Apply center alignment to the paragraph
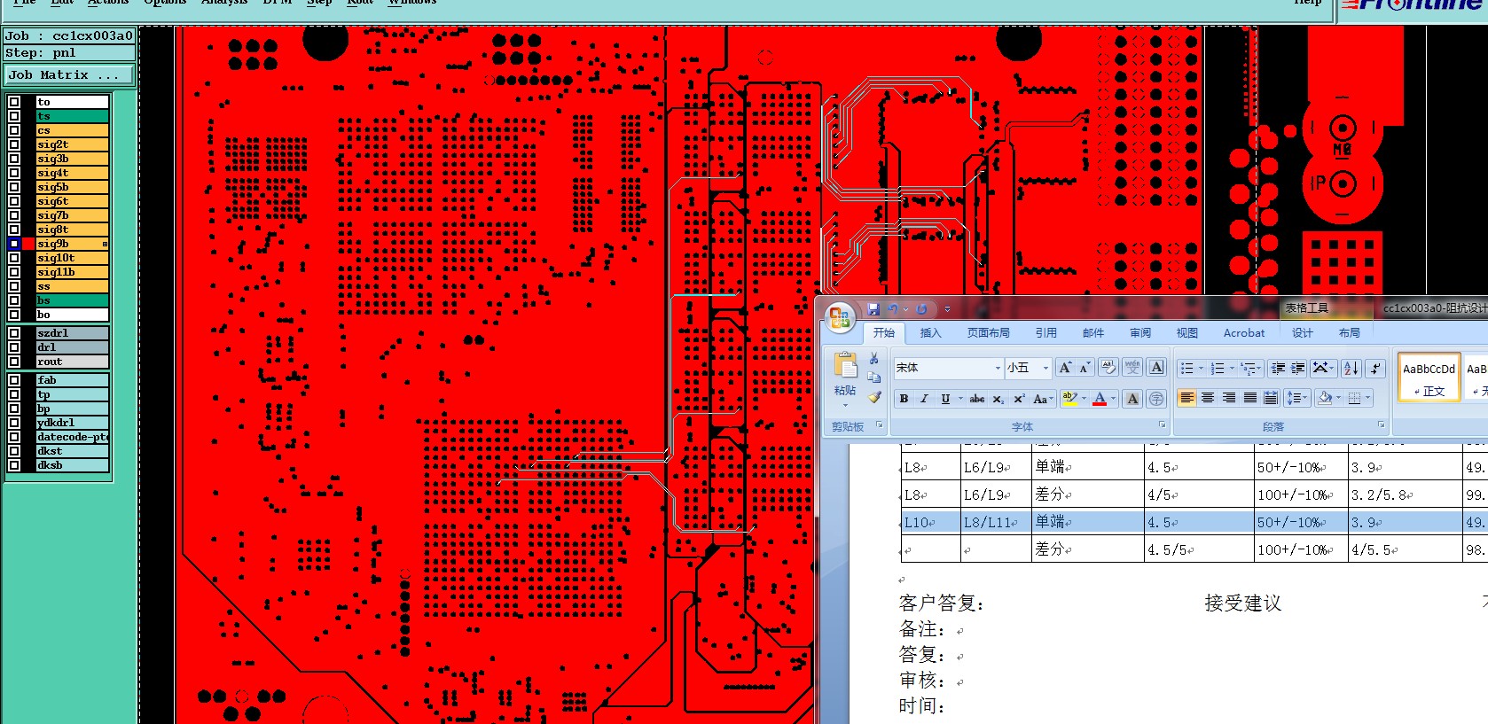 1208,399
